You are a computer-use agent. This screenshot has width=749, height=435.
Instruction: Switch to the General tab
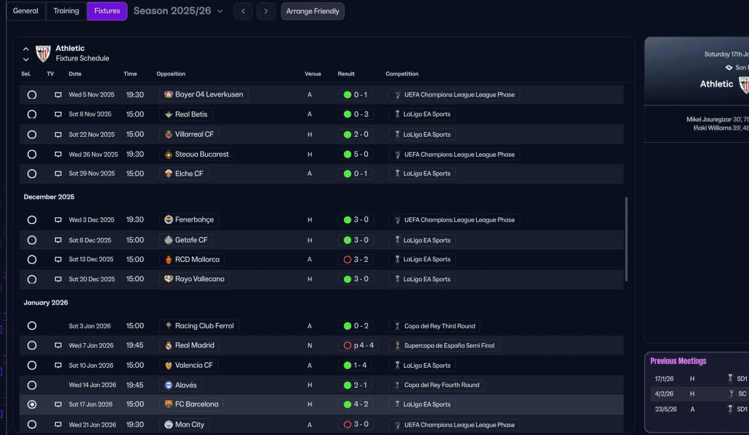[26, 11]
